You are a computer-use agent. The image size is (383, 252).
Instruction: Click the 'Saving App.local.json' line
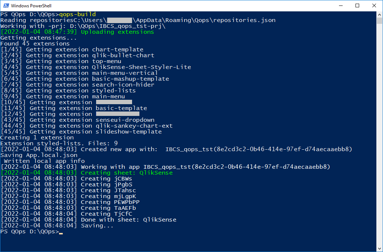39,155
